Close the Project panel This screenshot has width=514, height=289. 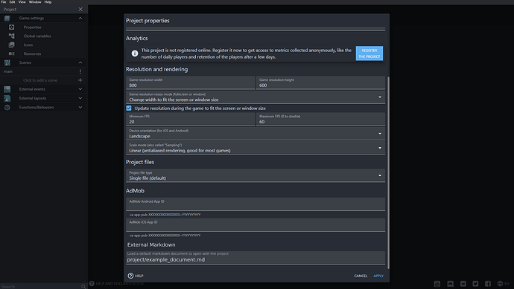pyautogui.click(x=80, y=10)
